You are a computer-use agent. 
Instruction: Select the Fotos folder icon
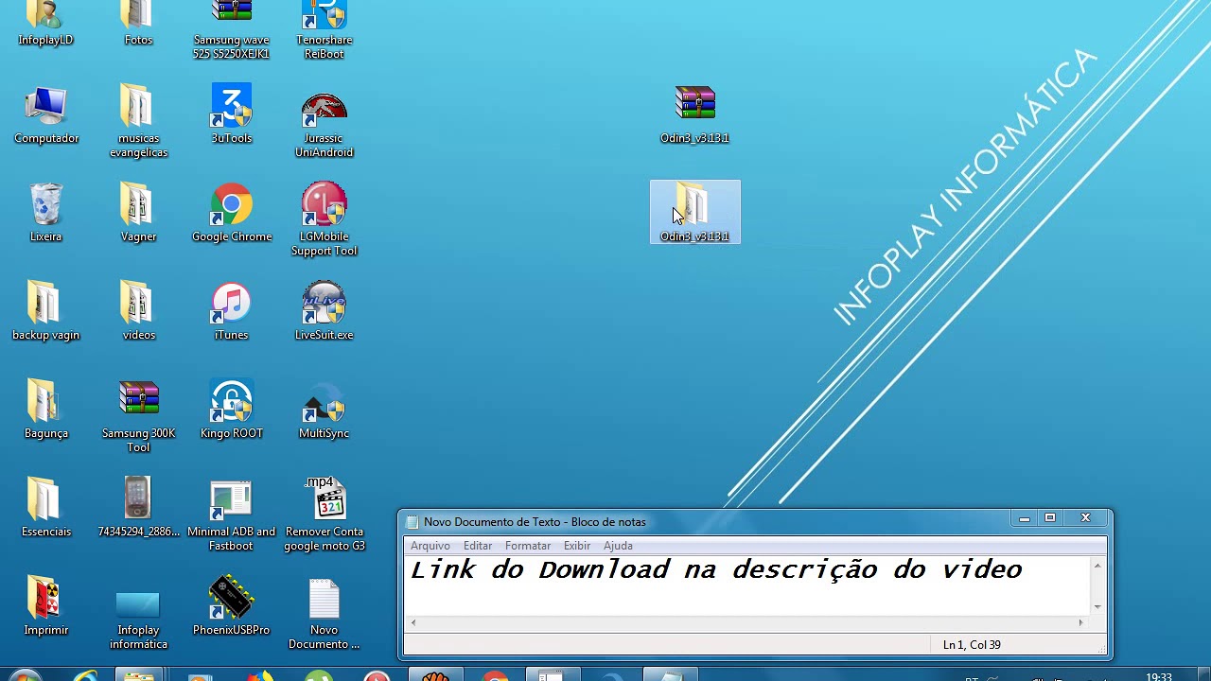[138, 24]
